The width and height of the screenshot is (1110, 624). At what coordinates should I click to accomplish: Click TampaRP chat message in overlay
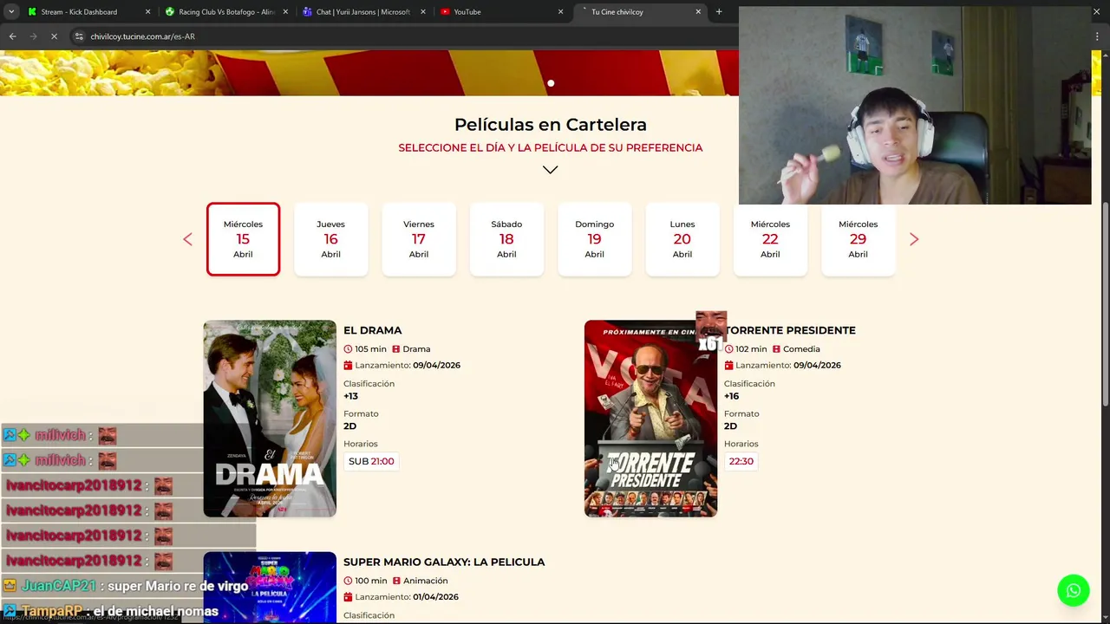click(x=111, y=611)
